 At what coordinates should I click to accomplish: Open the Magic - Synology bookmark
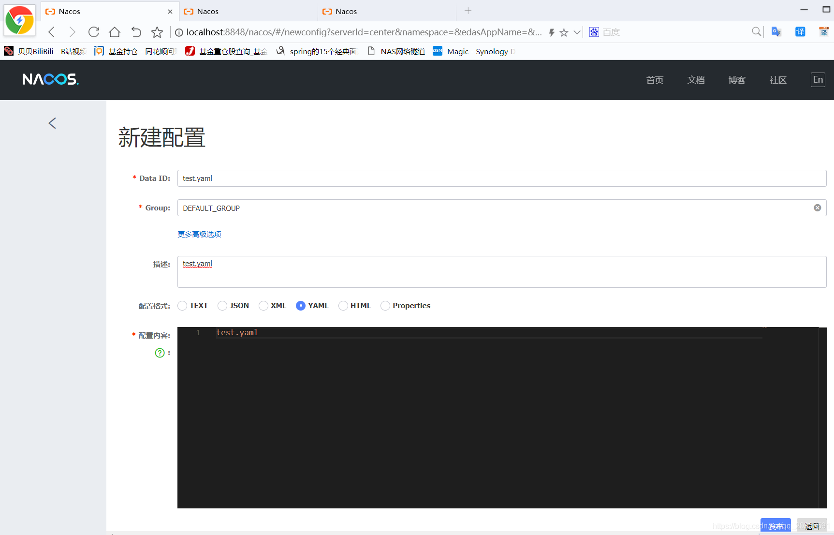[x=474, y=51]
